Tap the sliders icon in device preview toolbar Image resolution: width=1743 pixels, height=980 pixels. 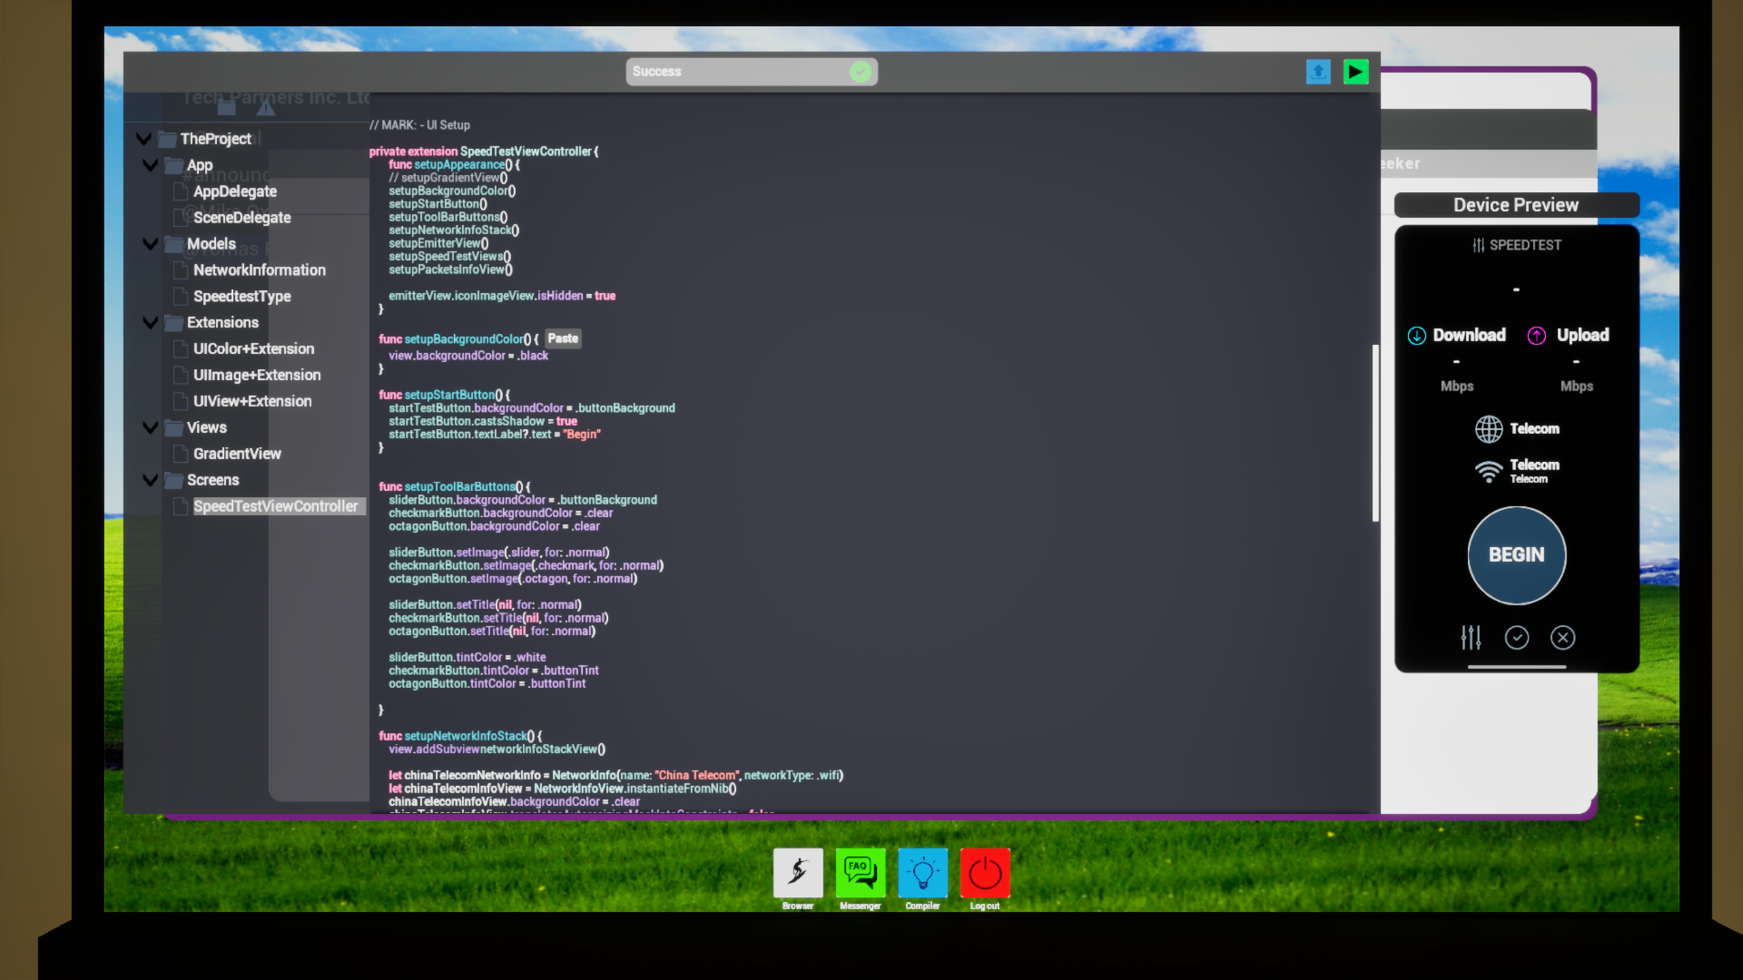[x=1471, y=637]
